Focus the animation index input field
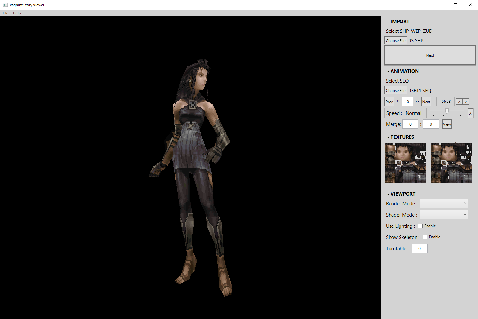Viewport: 478px width, 319px height. click(x=408, y=102)
